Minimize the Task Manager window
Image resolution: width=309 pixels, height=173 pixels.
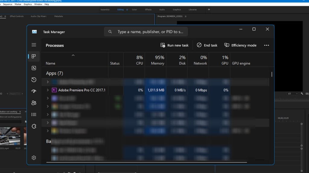click(x=241, y=29)
